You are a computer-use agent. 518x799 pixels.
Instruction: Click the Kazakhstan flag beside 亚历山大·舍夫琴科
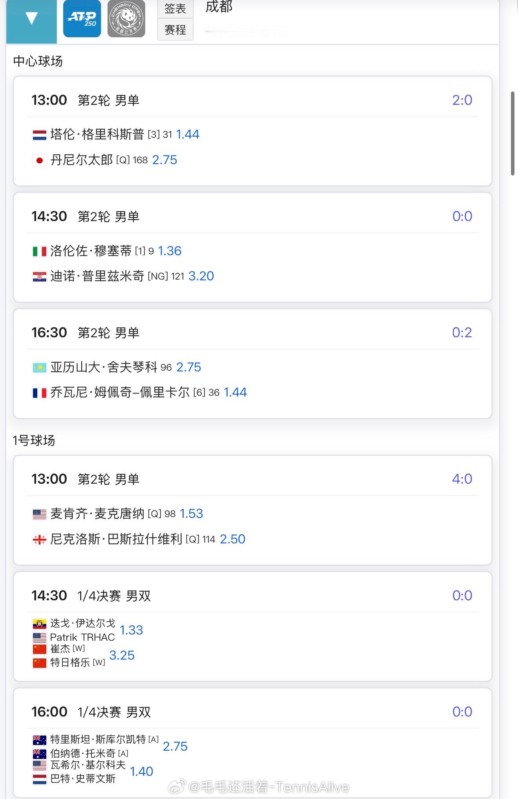pyautogui.click(x=39, y=368)
